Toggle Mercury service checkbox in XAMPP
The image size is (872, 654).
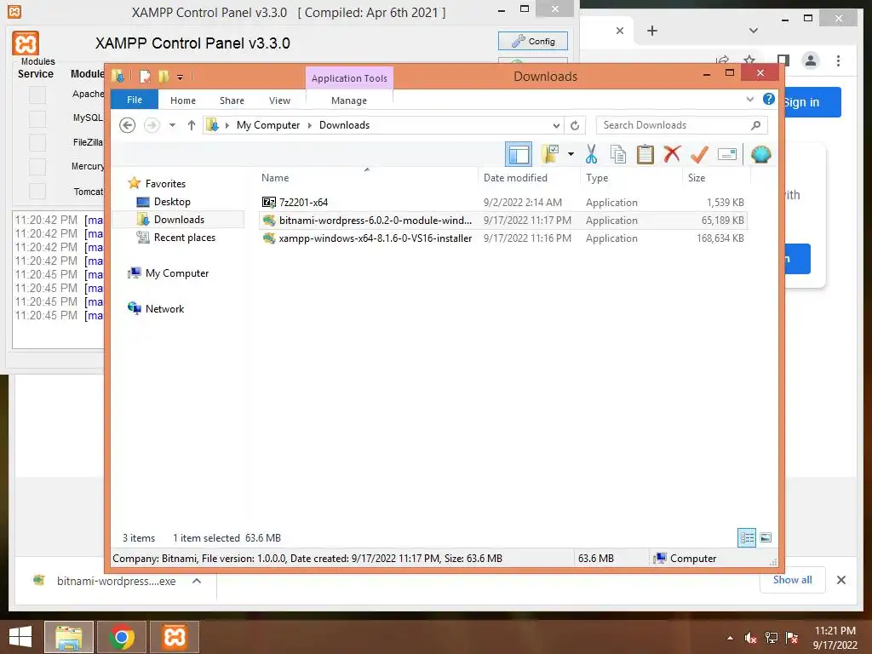[x=37, y=166]
